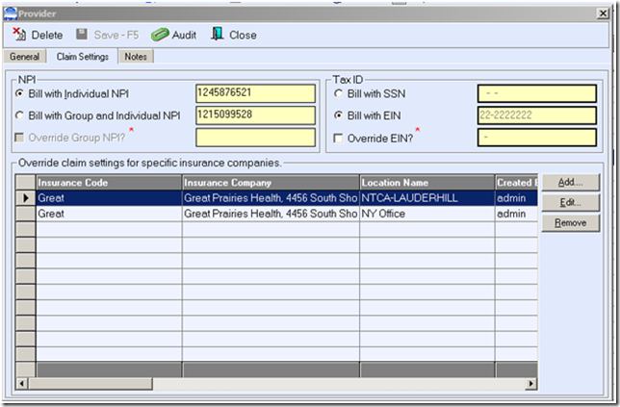Click the Save floppy disk icon
The image size is (620, 407).
tap(82, 35)
